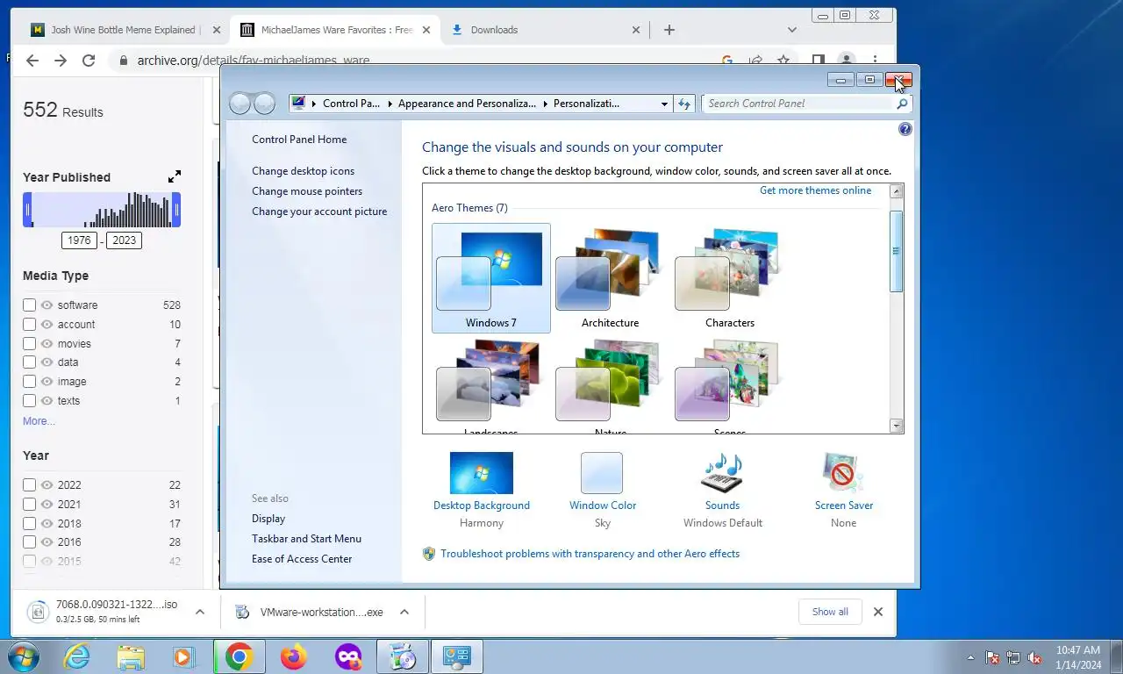This screenshot has width=1123, height=674.
Task: Click the disc app taskbar icon
Action: (402, 656)
